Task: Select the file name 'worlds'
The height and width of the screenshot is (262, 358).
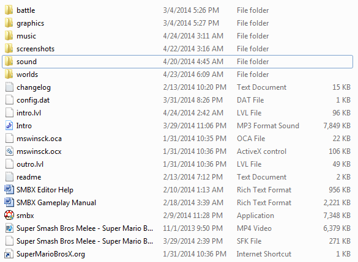Action: click(x=27, y=75)
